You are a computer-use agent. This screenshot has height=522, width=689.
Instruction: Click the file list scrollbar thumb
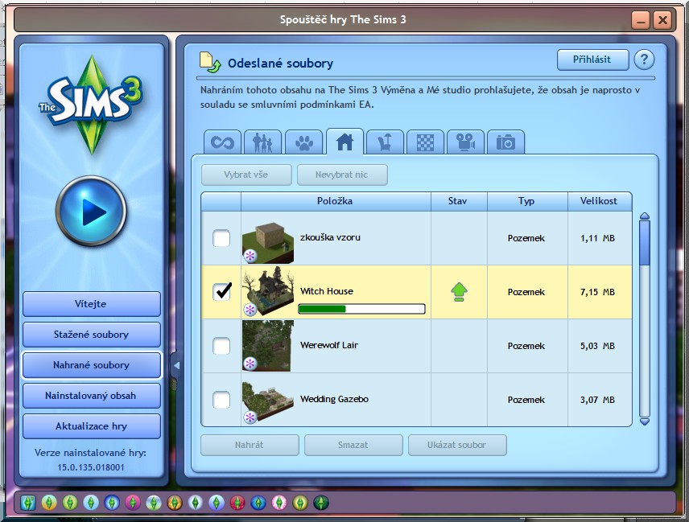tap(645, 243)
